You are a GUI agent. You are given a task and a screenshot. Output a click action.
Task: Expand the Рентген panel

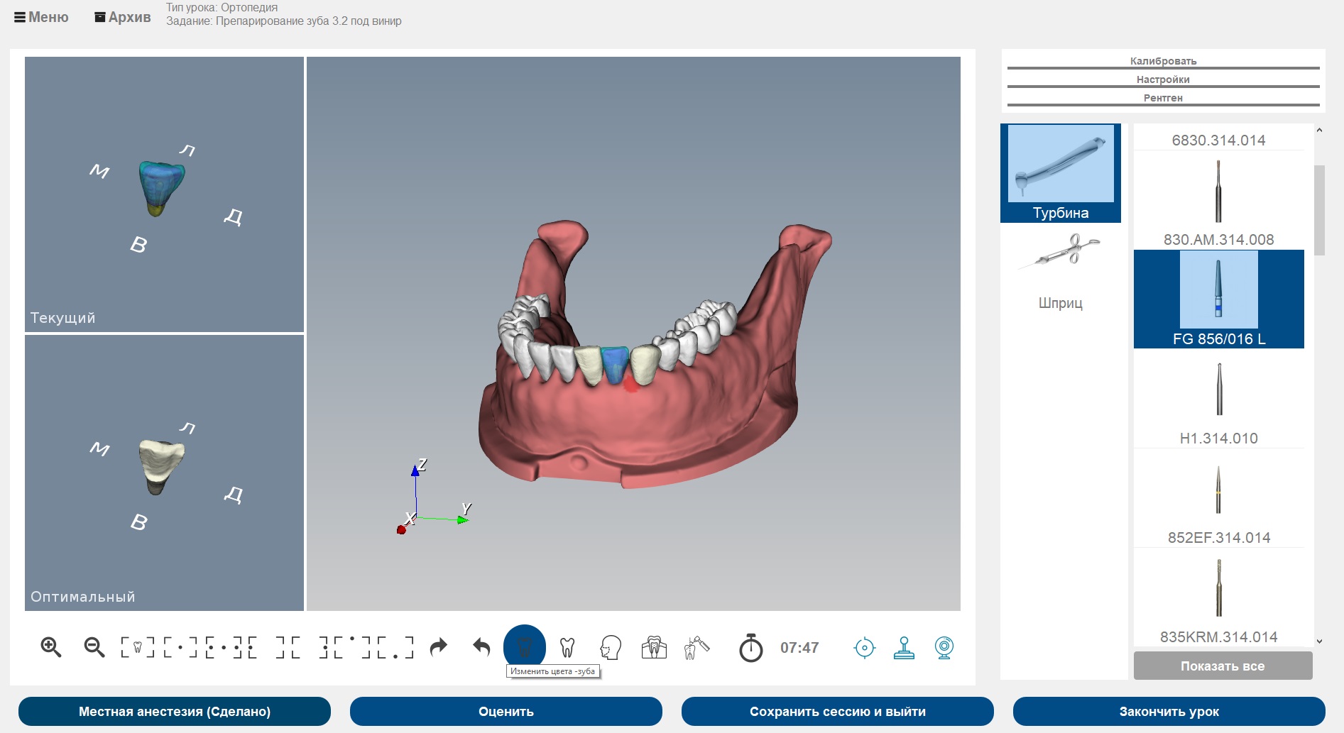(x=1163, y=98)
